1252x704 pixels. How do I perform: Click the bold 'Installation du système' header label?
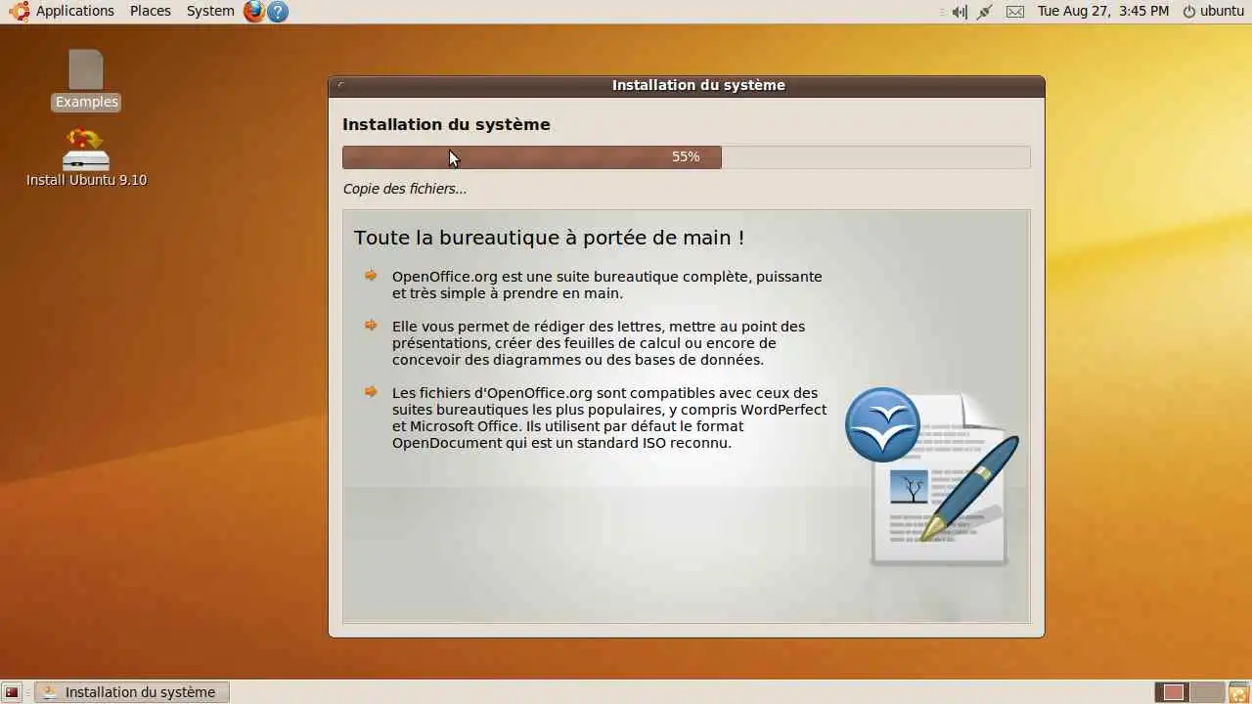click(446, 124)
